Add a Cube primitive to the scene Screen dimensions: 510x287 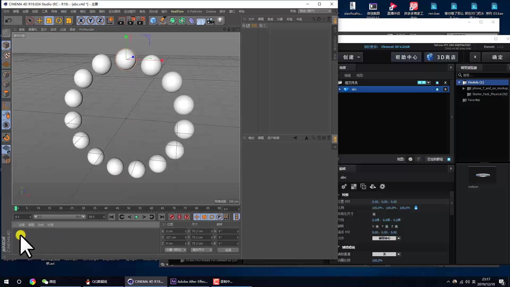tap(153, 20)
